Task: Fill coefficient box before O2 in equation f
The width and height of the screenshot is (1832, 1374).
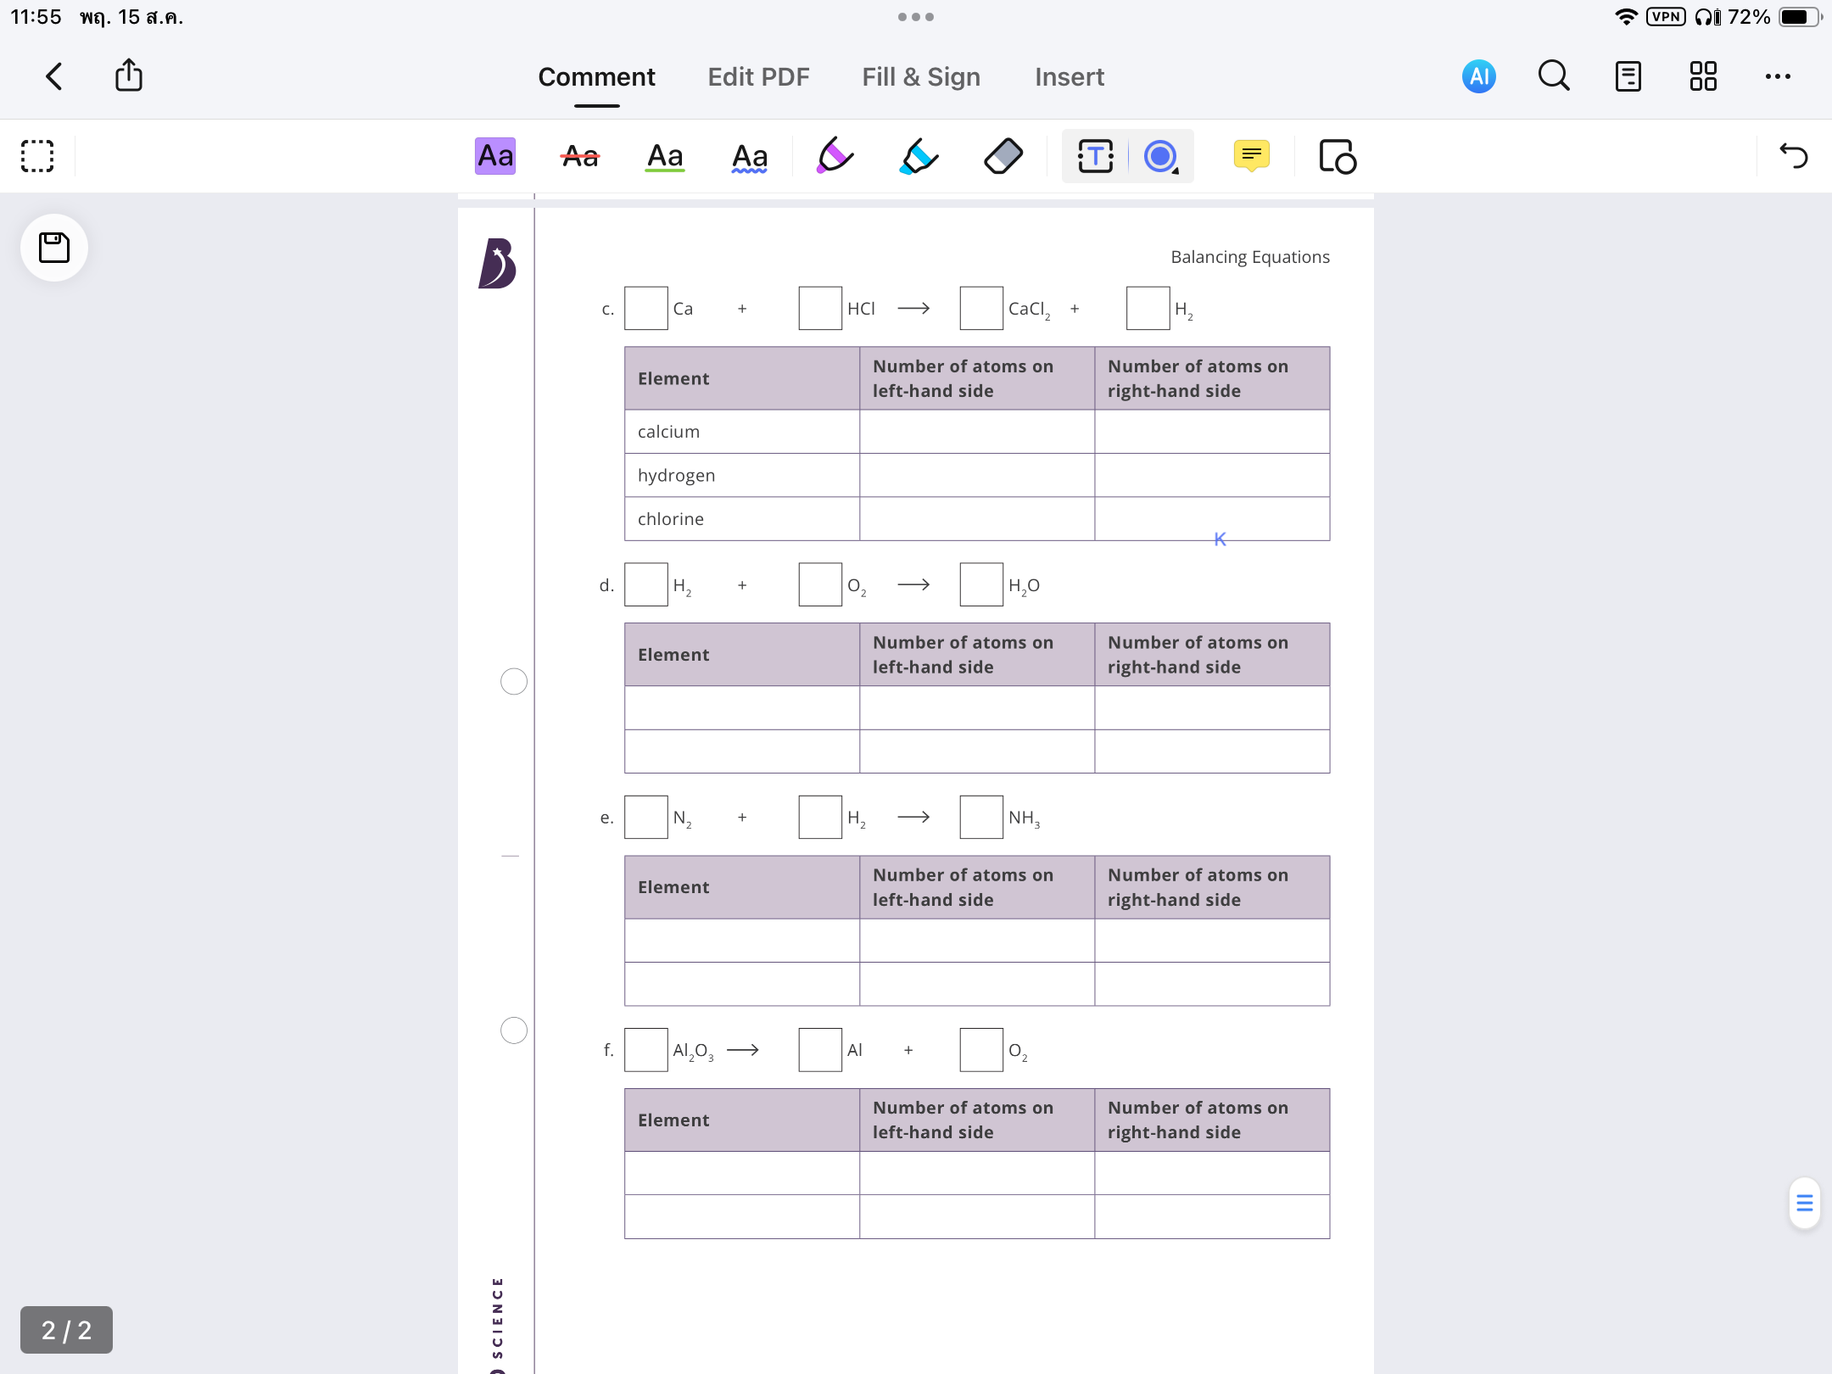Action: 981,1050
